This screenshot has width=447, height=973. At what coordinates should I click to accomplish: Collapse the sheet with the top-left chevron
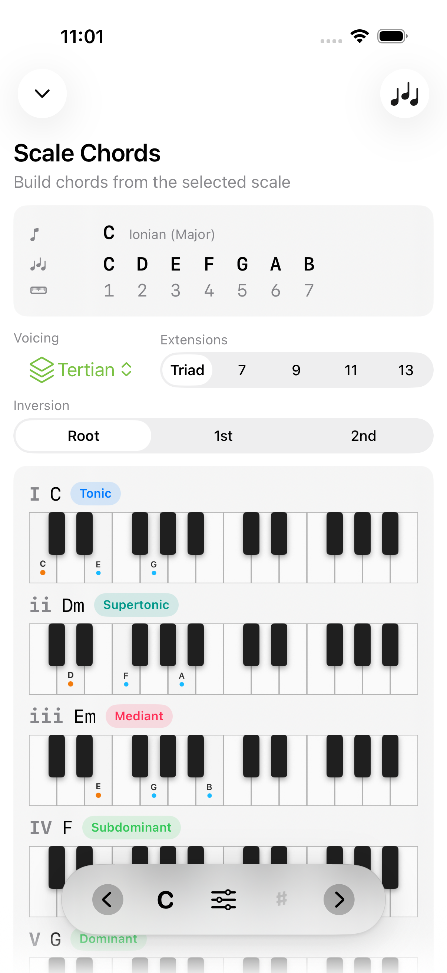point(42,93)
